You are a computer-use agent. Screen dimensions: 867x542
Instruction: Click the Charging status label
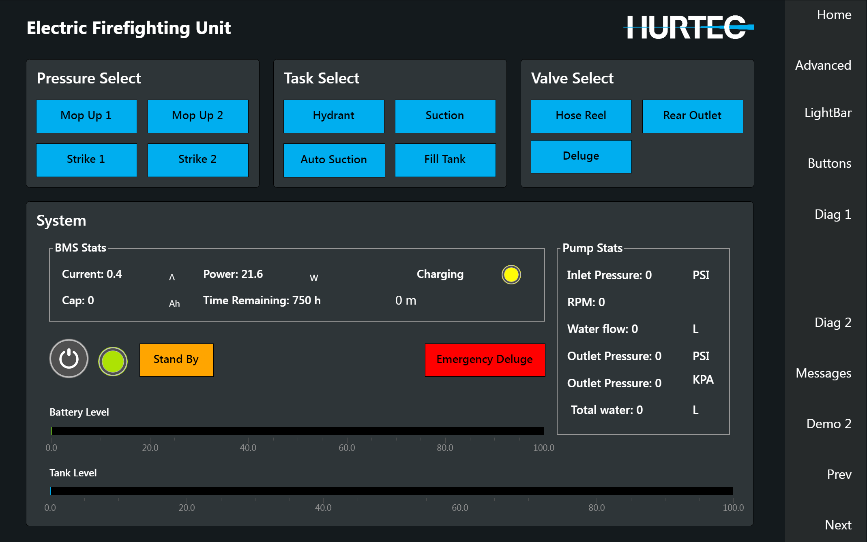click(x=440, y=274)
